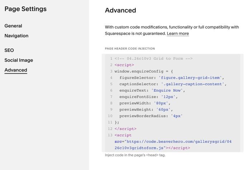Place cursor on the closing script tag, line 12

126,128
